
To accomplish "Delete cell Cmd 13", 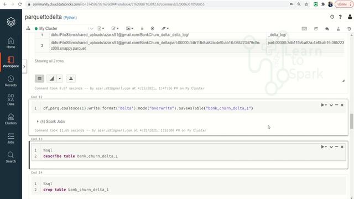I will [x=342, y=147].
